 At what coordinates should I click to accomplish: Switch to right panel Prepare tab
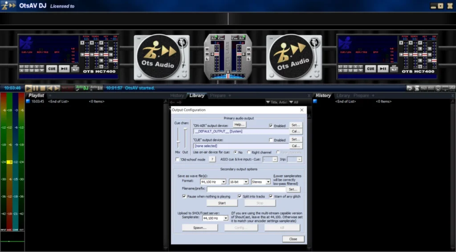click(x=361, y=95)
